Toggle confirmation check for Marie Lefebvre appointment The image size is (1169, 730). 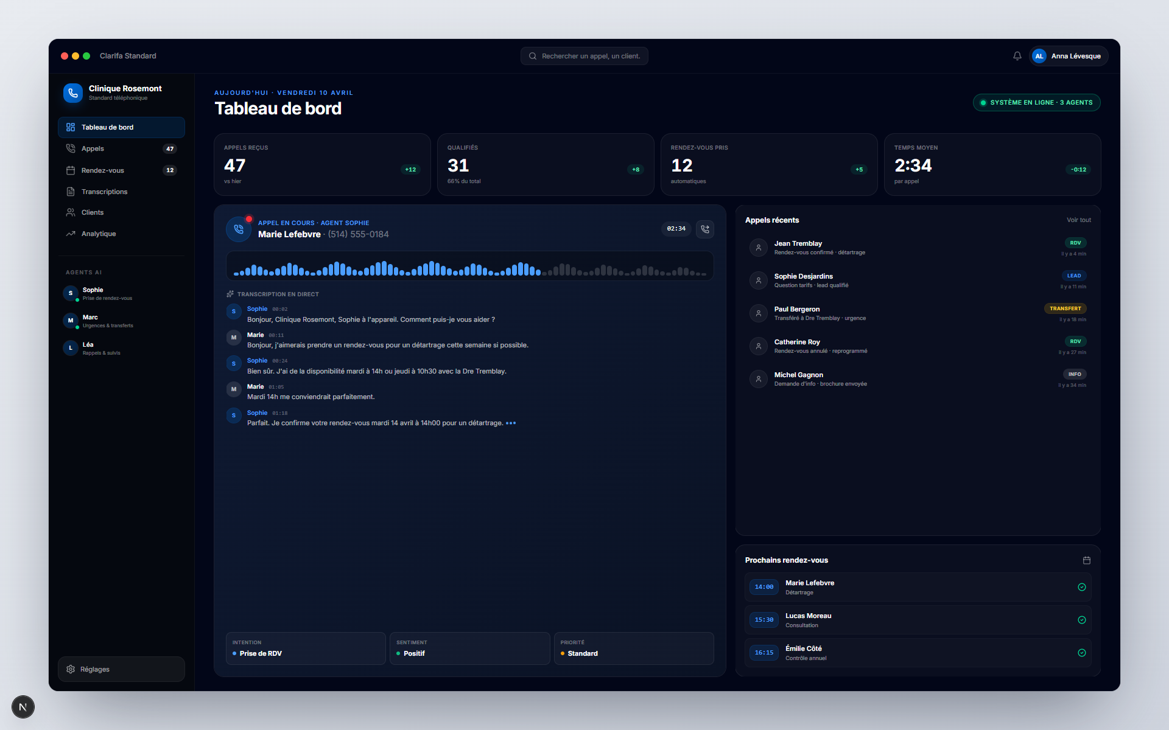tap(1083, 587)
